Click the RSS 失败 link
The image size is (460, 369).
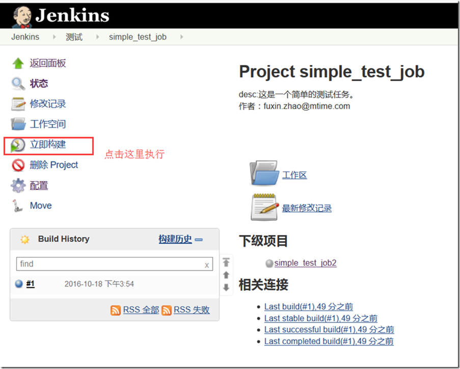tap(192, 310)
